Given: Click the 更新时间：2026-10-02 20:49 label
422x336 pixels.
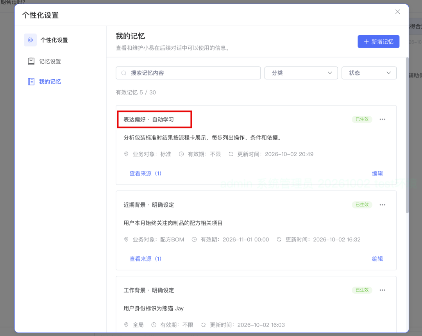Looking at the screenshot, I should click(x=275, y=154).
